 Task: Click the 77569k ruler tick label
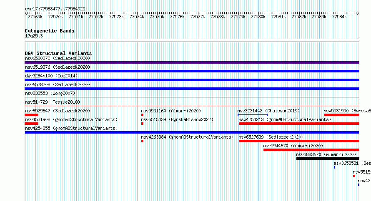click(35, 17)
